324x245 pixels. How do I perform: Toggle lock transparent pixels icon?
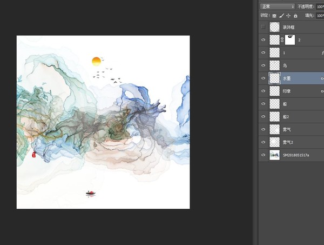(274, 16)
